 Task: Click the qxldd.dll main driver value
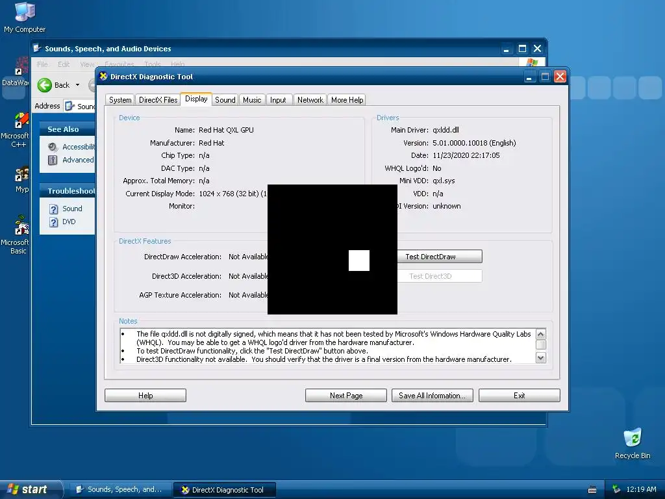[x=445, y=130]
